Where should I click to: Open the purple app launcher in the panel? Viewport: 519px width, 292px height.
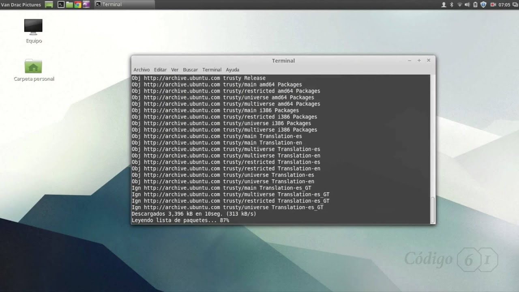(x=86, y=4)
